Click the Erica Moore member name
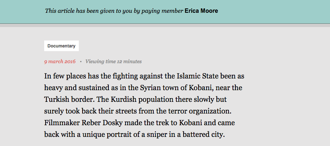The width and height of the screenshot is (330, 146). coord(201,11)
